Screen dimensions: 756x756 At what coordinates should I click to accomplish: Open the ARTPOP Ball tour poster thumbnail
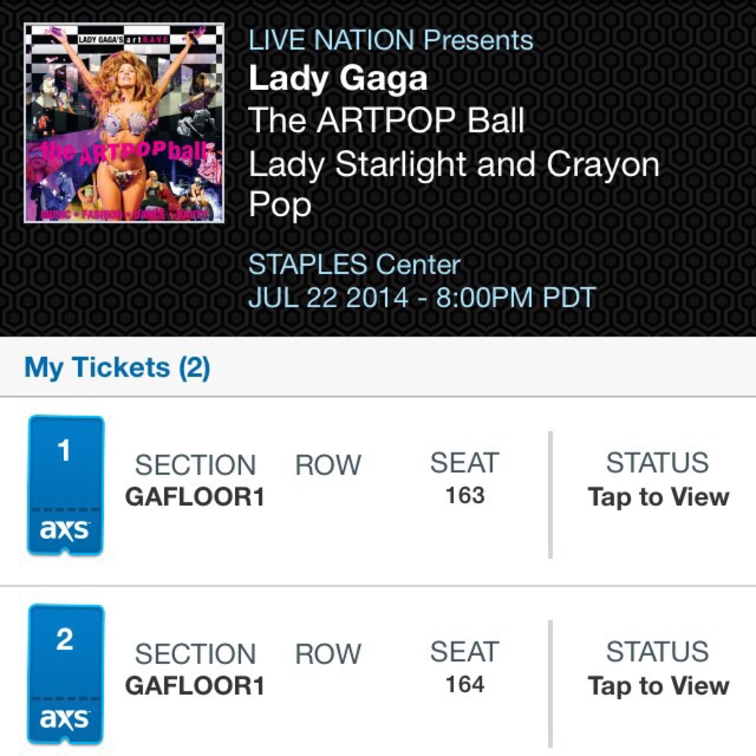(x=124, y=123)
